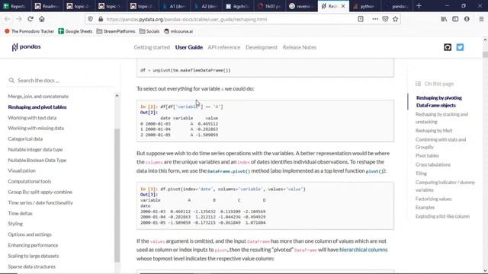Viewport: 488px width, 274px height.
Task: Jump to Cross tabulations section
Action: tap(433, 164)
